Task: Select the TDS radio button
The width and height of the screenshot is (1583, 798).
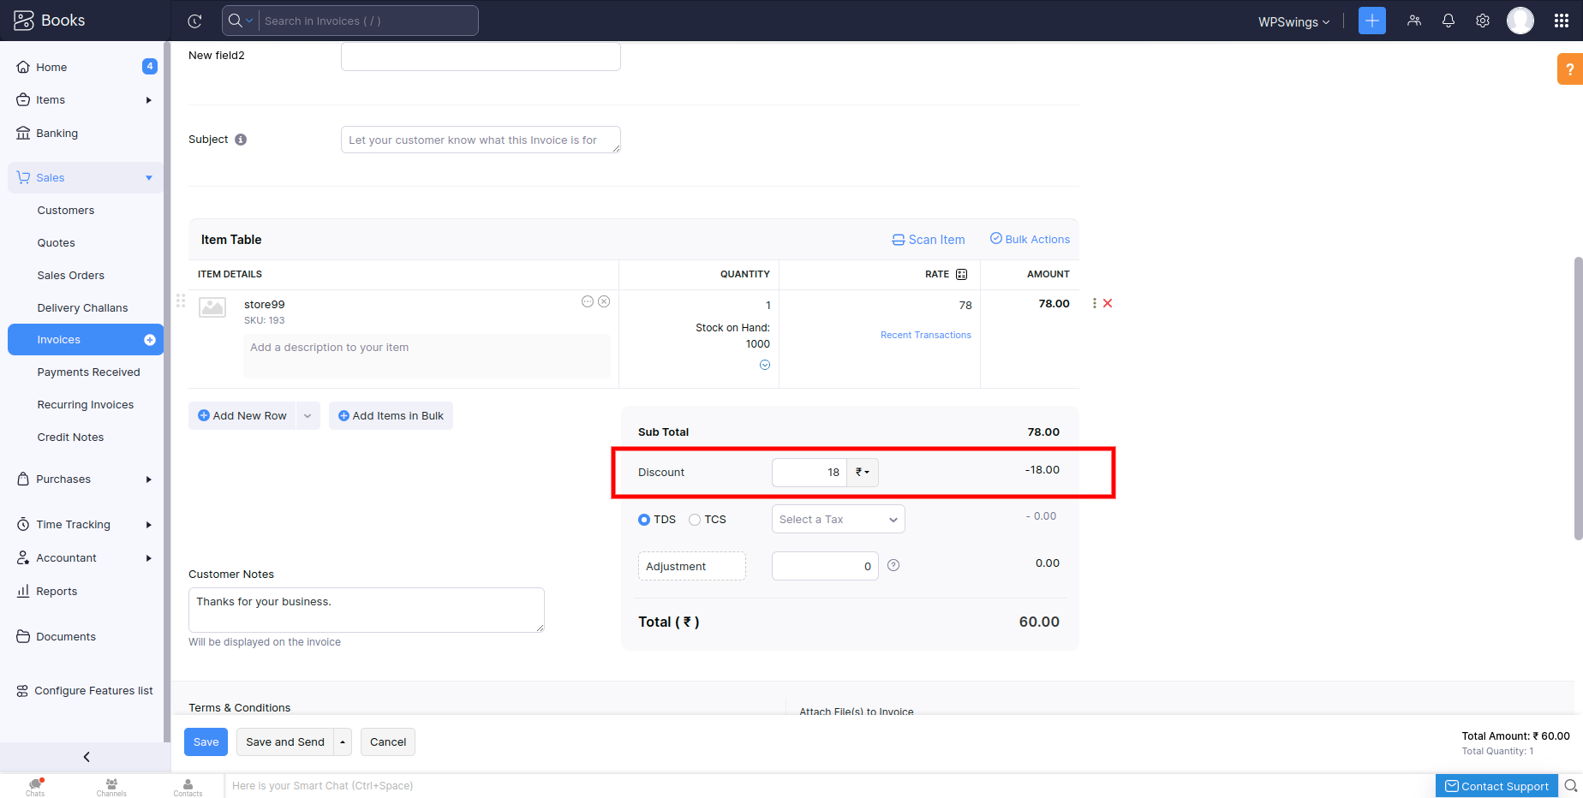Action: click(x=643, y=519)
